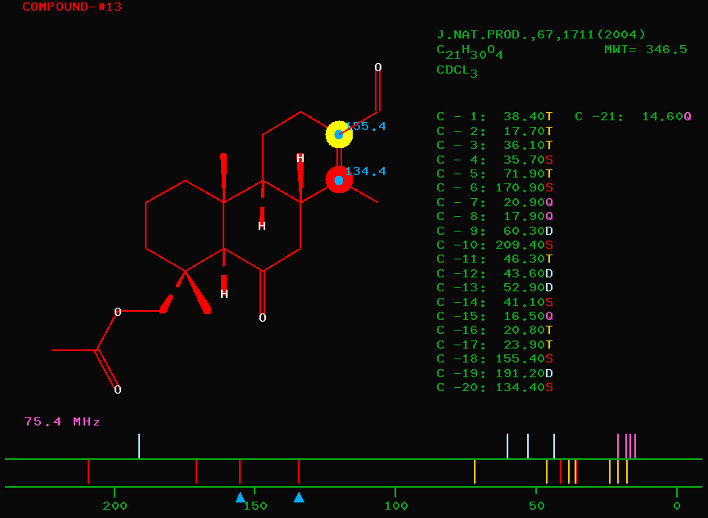Viewport: 708px width, 518px height.
Task: Click the yellow highlighted atom labeled 155.4
Action: pyautogui.click(x=339, y=134)
